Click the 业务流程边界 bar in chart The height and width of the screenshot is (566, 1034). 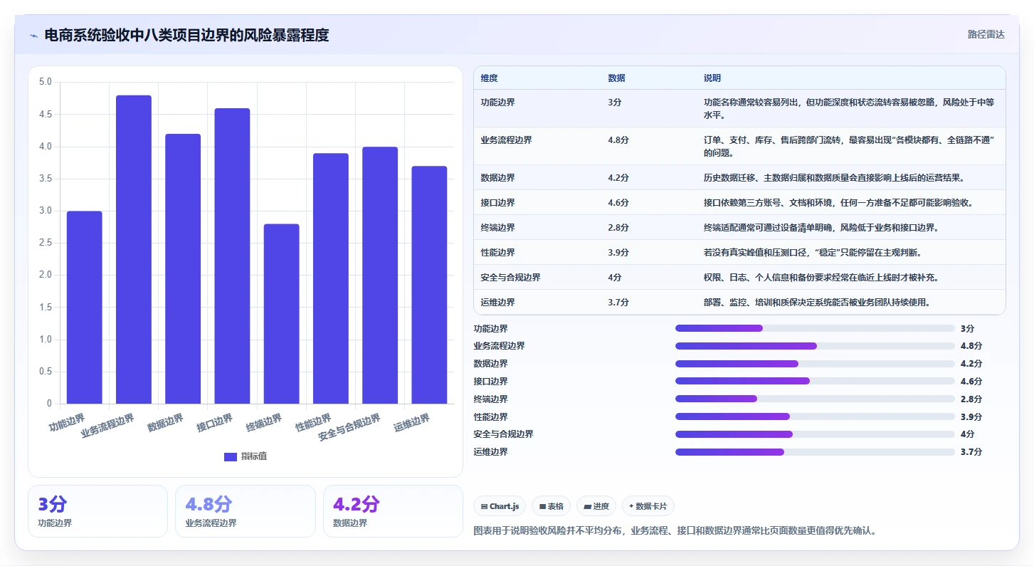click(x=134, y=249)
